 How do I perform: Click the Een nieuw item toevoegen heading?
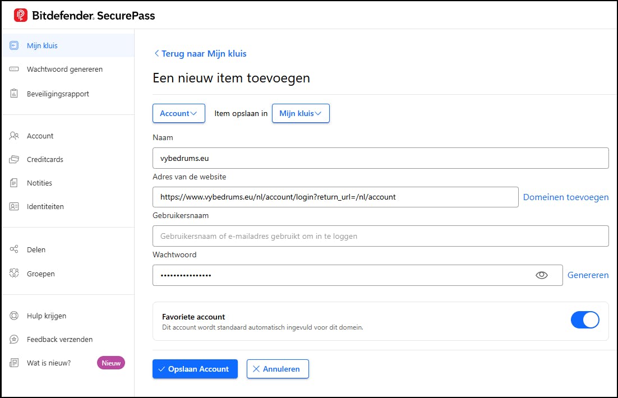(x=232, y=78)
